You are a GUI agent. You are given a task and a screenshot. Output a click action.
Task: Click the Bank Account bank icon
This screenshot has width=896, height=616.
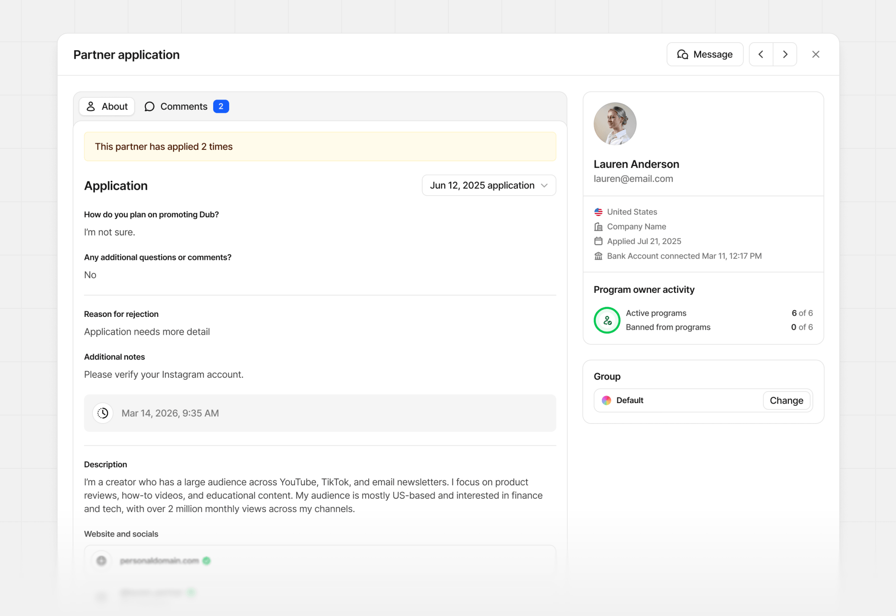tap(598, 256)
